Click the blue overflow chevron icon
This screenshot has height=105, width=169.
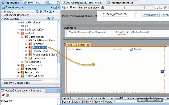[x=162, y=71]
